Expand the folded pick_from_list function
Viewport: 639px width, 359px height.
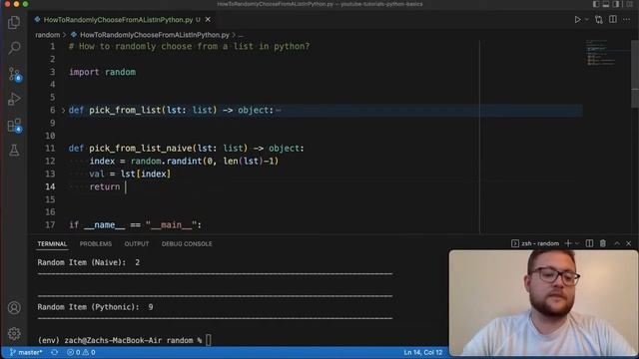(63, 111)
